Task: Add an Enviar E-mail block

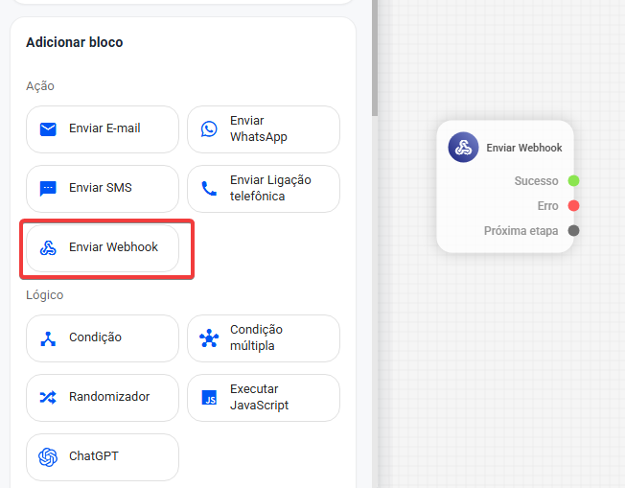Action: [103, 129]
